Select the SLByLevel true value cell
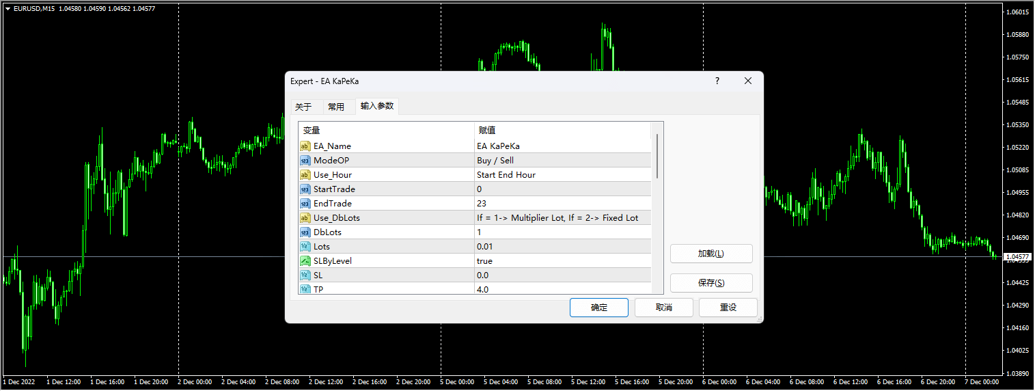Screen dimensions: 1035x391 (562, 261)
